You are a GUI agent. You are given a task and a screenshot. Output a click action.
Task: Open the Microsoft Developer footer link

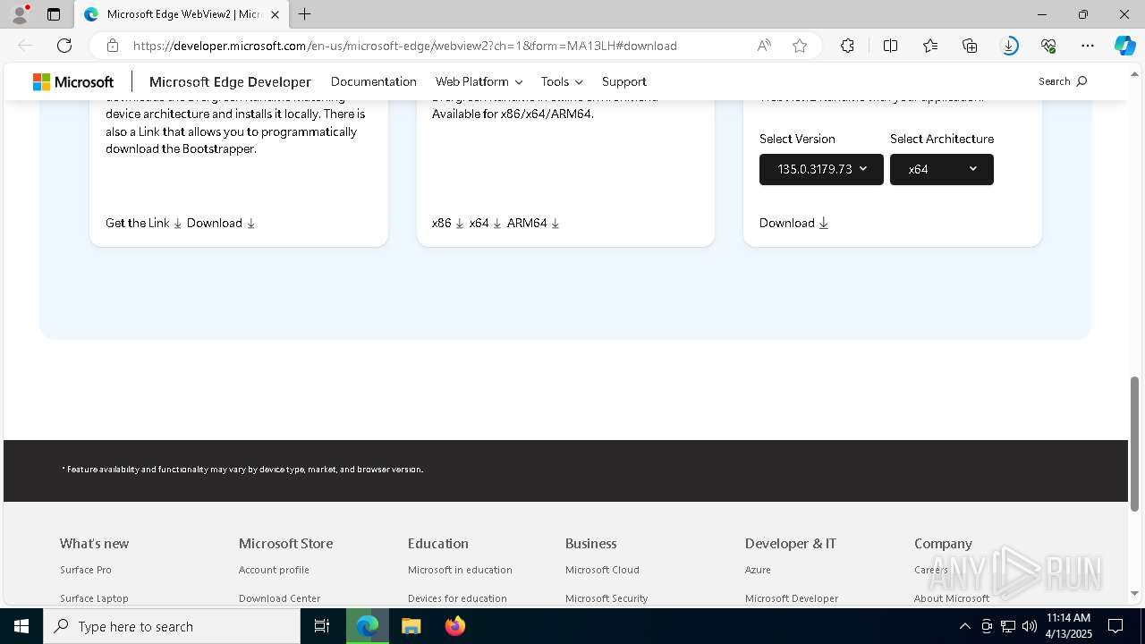tap(792, 598)
